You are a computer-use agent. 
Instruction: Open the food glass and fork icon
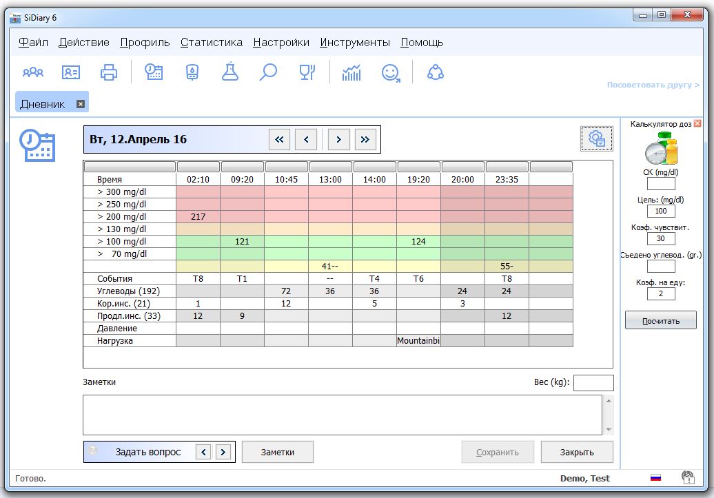(x=307, y=72)
